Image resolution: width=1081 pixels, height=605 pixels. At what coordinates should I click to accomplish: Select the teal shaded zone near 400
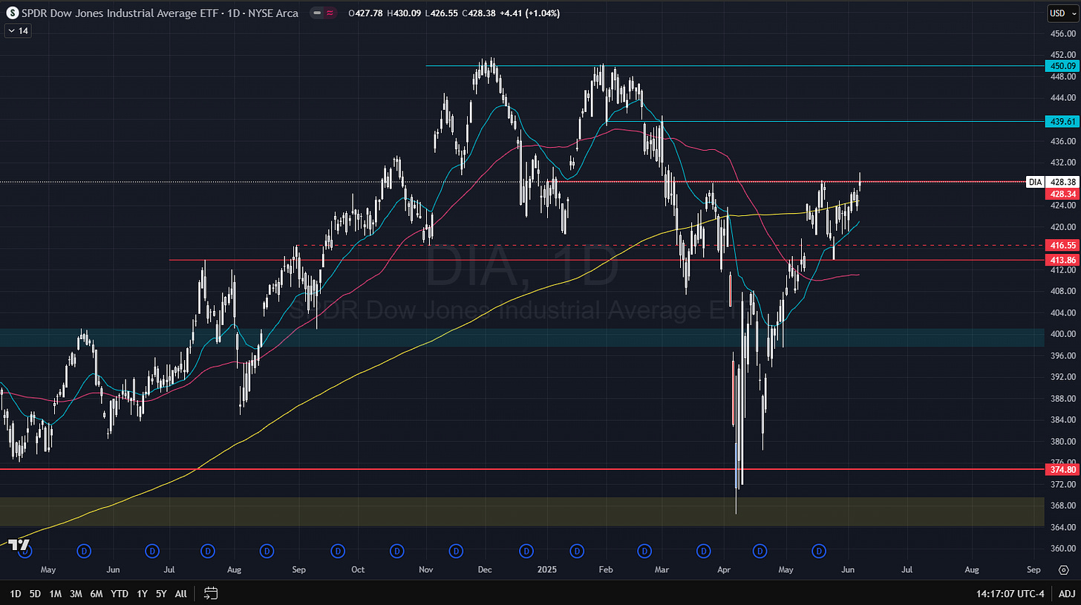coord(523,338)
